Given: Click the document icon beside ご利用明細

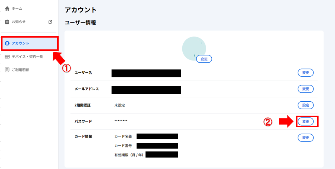Looking at the screenshot, I should pos(7,70).
